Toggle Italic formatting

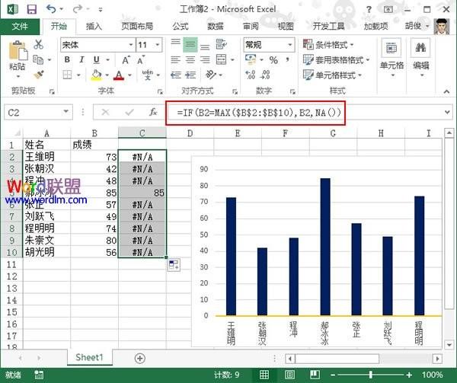click(81, 60)
